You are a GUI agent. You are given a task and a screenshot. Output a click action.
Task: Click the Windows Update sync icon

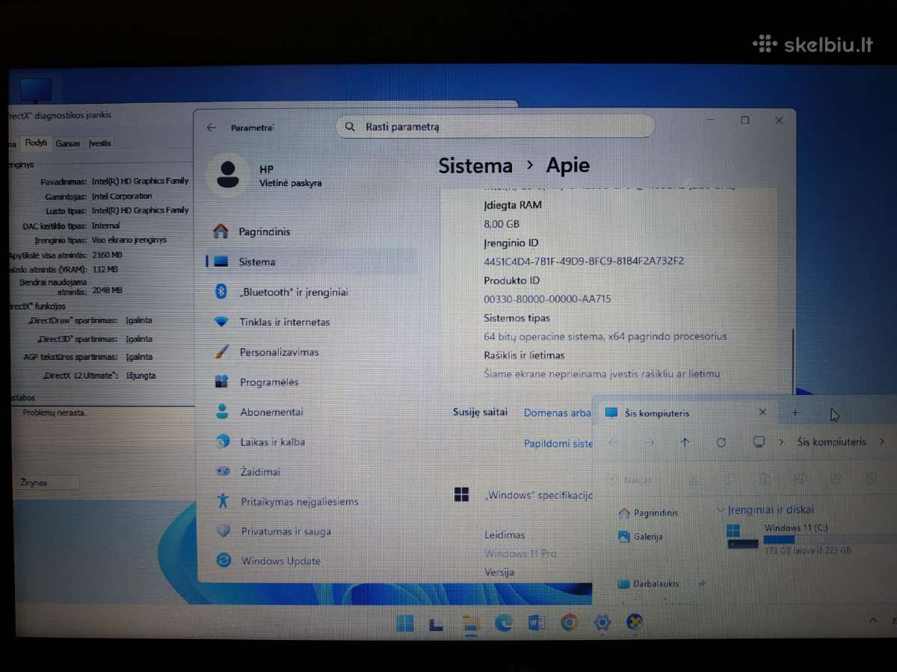(x=224, y=560)
